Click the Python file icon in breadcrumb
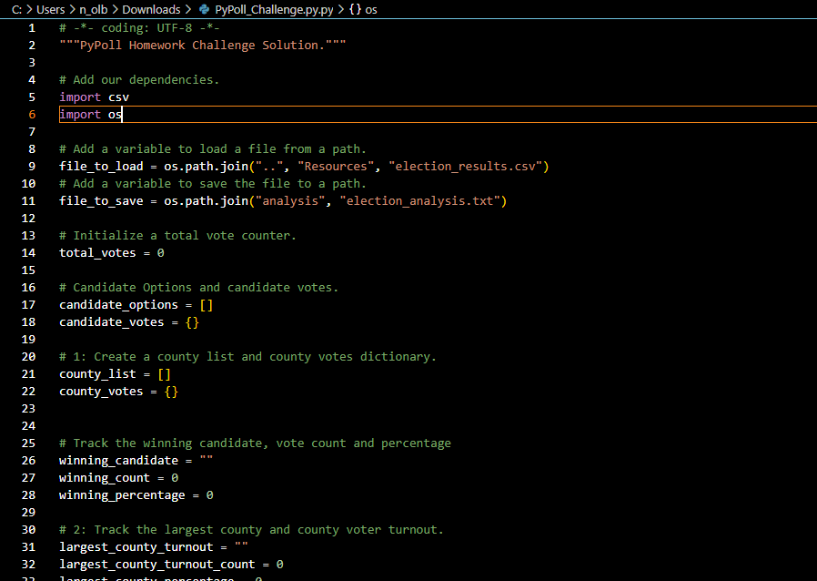817x581 pixels. (x=204, y=9)
